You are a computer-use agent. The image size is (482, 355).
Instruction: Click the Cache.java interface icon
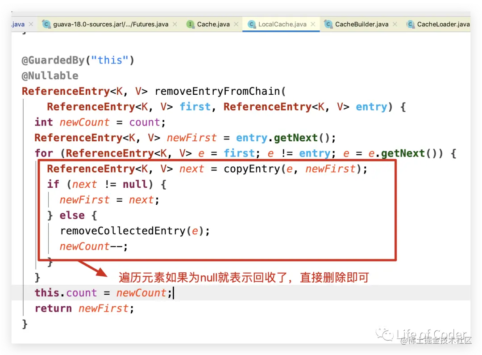pos(190,24)
